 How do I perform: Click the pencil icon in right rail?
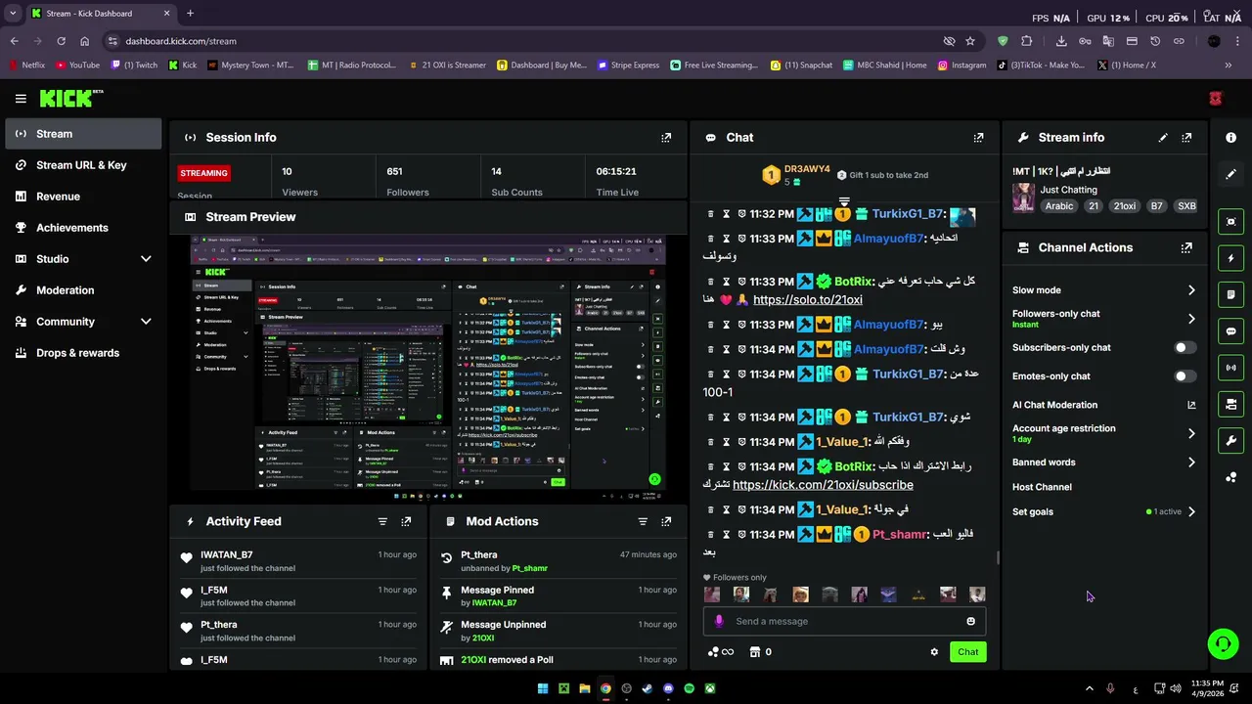(1231, 174)
